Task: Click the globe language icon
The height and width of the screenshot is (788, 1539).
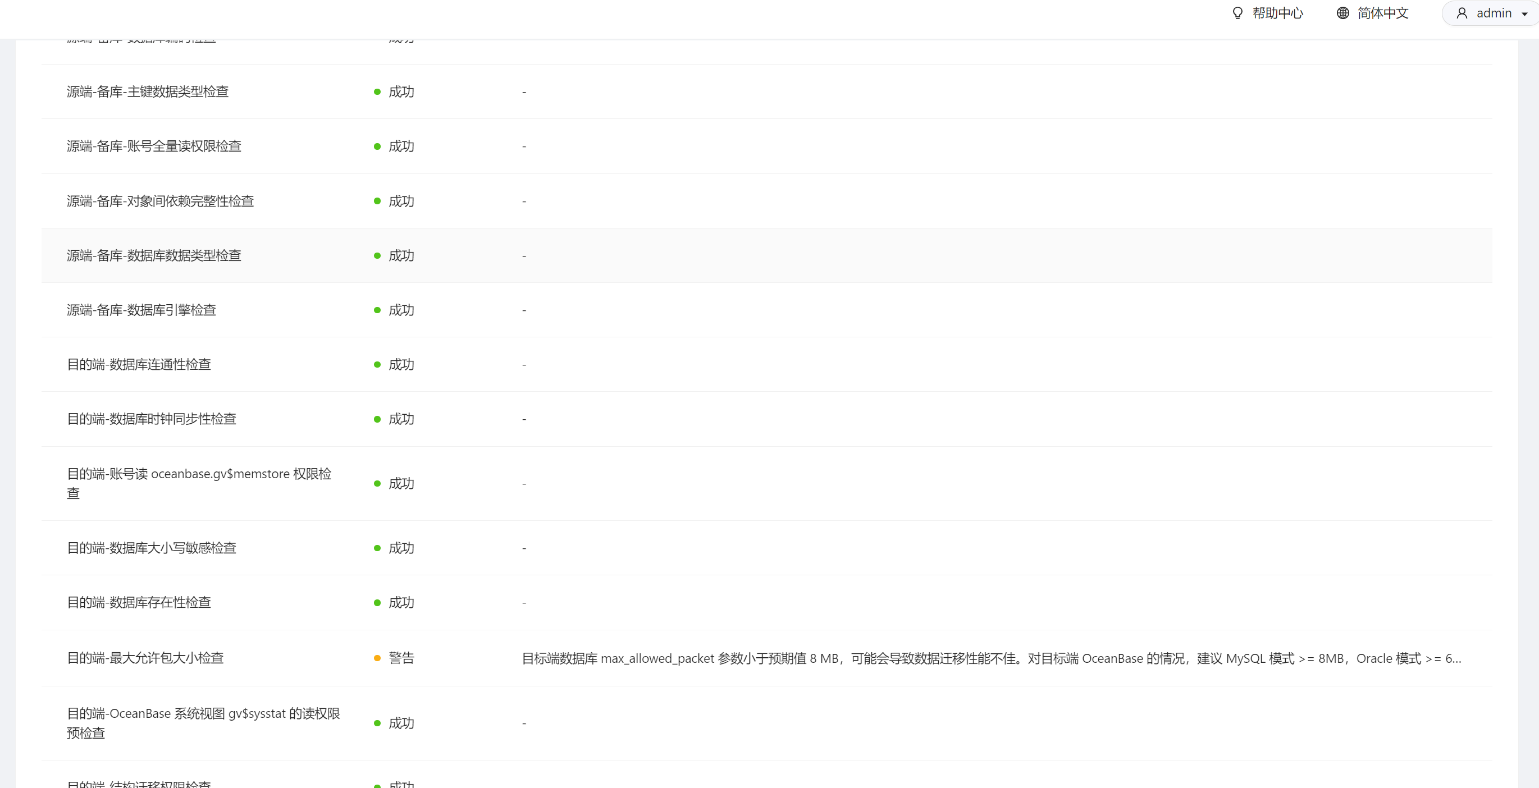Action: click(x=1342, y=13)
